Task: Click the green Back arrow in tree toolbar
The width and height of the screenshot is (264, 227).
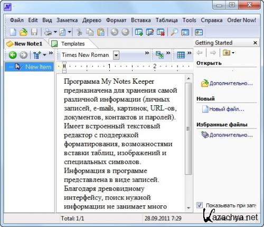Action: click(13, 55)
